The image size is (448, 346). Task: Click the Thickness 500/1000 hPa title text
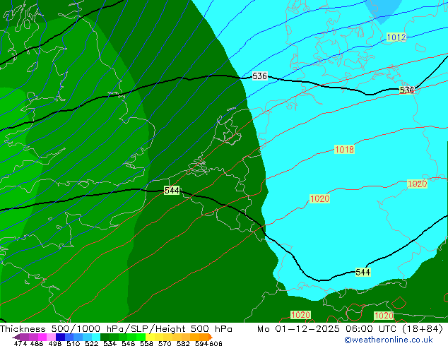(x=63, y=329)
